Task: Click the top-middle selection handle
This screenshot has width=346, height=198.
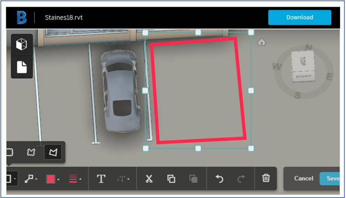Action: pyautogui.click(x=198, y=33)
